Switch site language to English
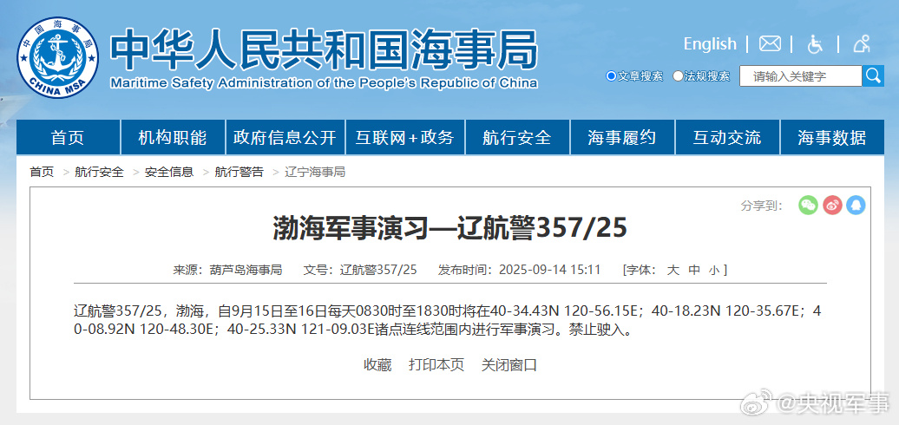The width and height of the screenshot is (899, 425). tap(709, 43)
